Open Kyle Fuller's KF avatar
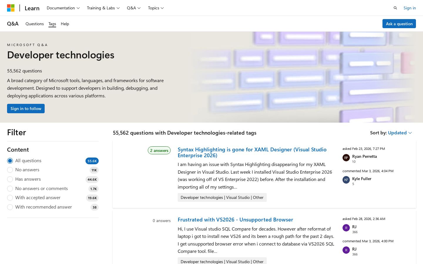 click(x=346, y=180)
